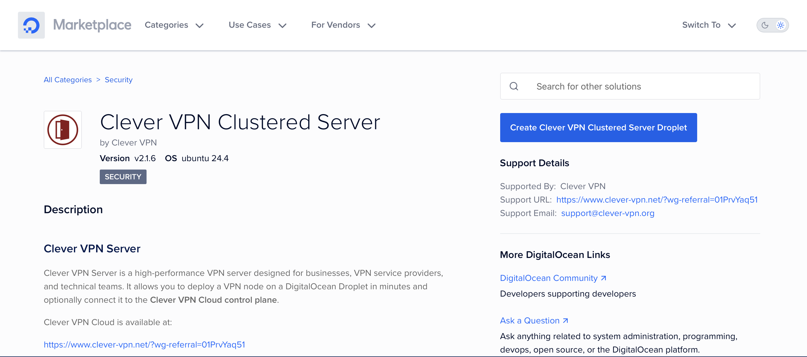Click the More DigitalOcean Links heading
Screen dimensions: 807x357
click(555, 255)
